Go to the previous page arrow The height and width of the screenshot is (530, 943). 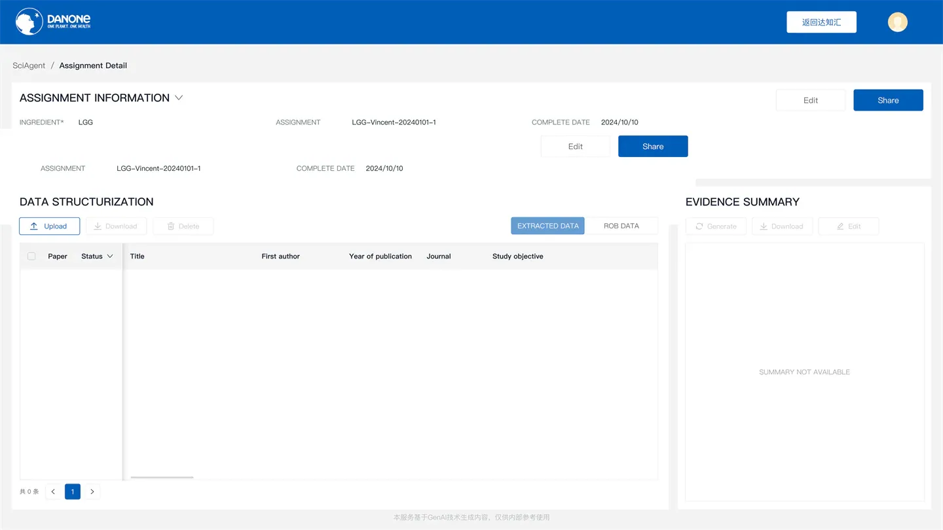pos(53,491)
